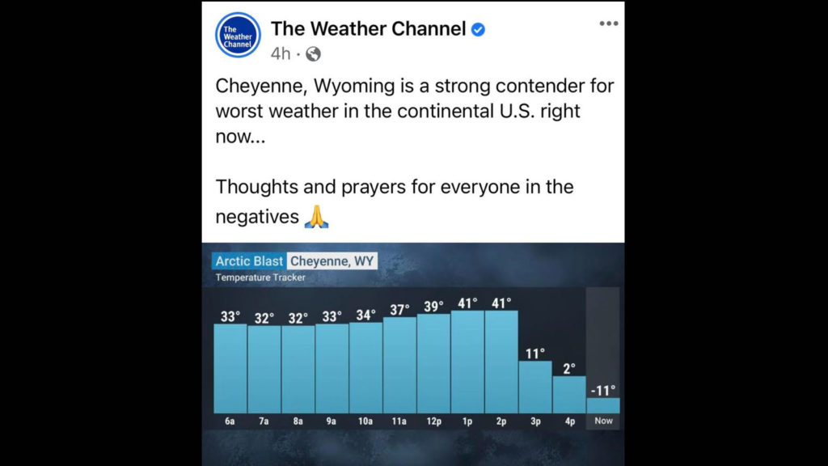Click the praying hands emoji
This screenshot has width=828, height=466.
(316, 217)
